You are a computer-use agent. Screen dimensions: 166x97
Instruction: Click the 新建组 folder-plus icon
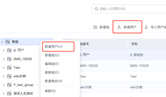[95, 27]
